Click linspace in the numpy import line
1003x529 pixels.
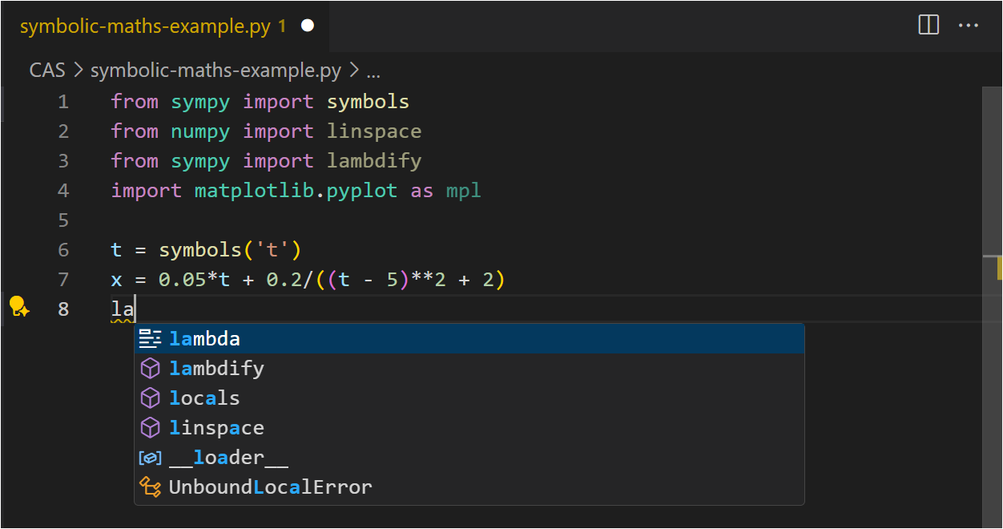click(x=374, y=131)
